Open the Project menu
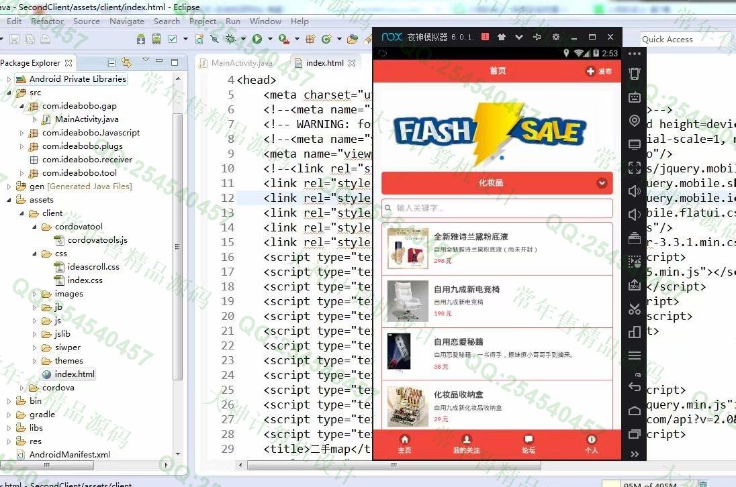The width and height of the screenshot is (736, 487). tap(202, 21)
